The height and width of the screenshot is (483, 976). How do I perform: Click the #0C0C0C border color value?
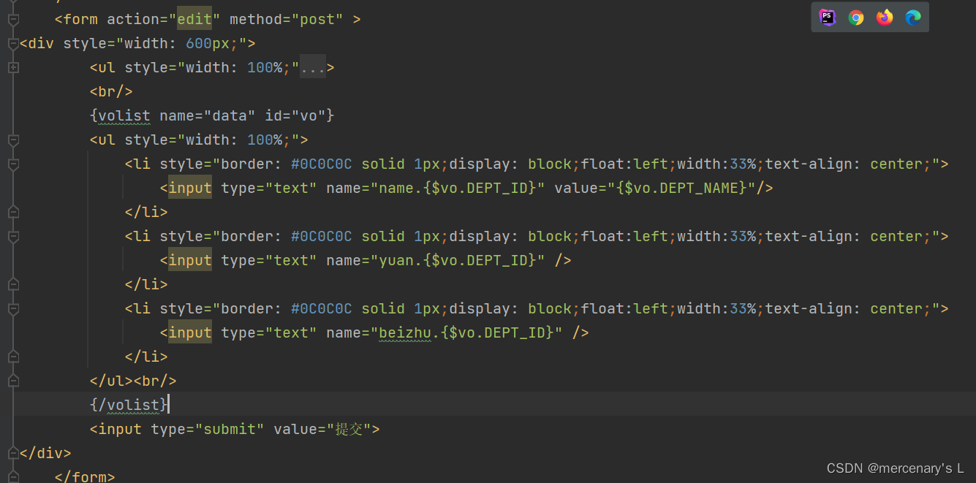(x=321, y=164)
